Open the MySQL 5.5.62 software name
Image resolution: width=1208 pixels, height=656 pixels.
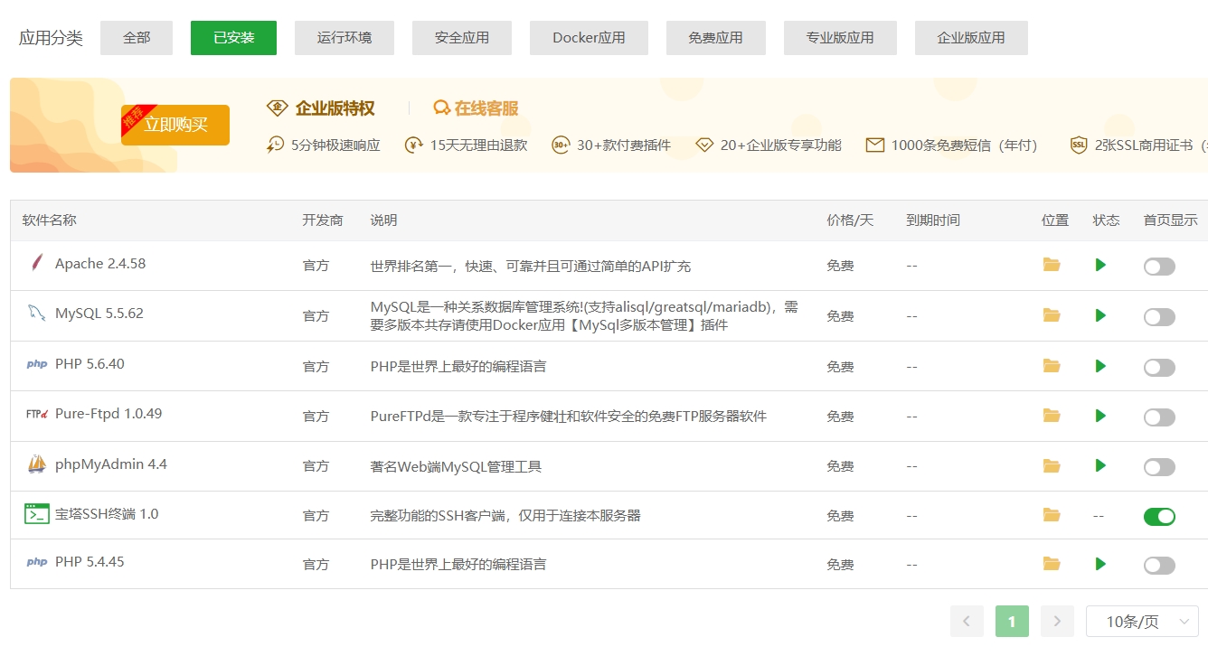click(x=99, y=314)
